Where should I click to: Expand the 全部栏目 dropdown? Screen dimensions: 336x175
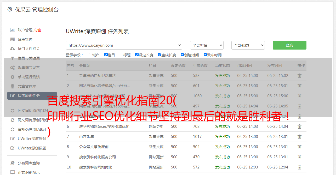coord(207,45)
